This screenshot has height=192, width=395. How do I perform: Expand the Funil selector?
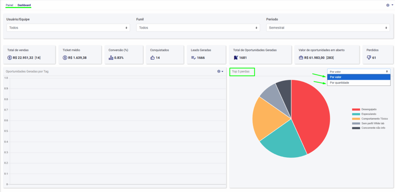click(x=198, y=28)
